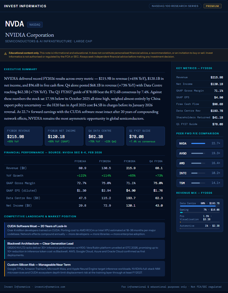The image size is (228, 293).
Task: Click the Data Centre Rev $193.7B metric row
Action: pos(200,111)
